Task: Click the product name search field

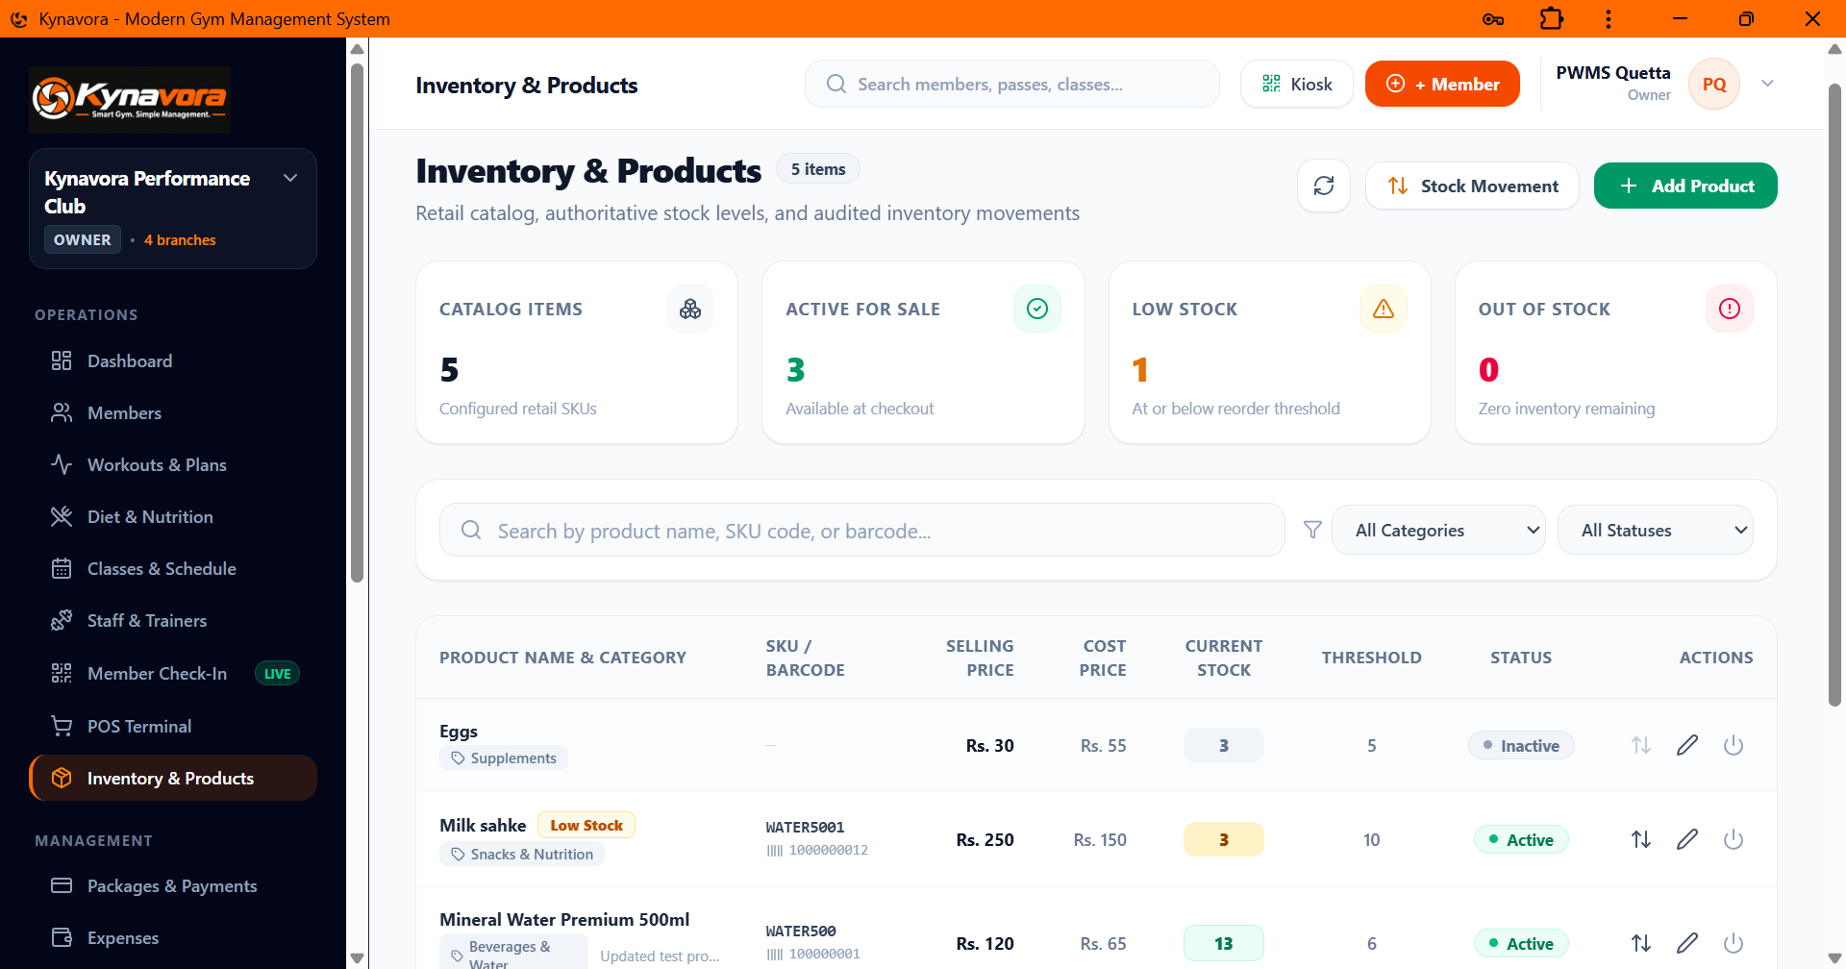Action: (861, 530)
